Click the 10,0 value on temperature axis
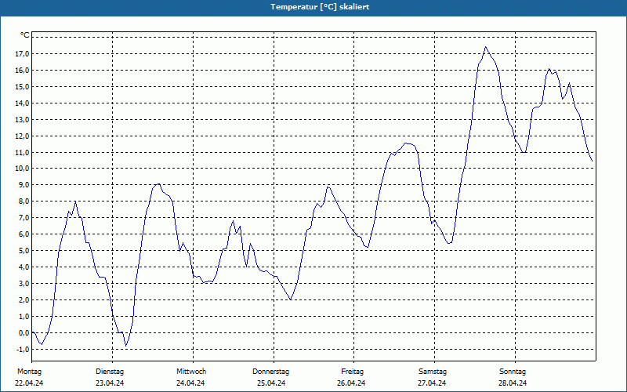 click(x=22, y=169)
